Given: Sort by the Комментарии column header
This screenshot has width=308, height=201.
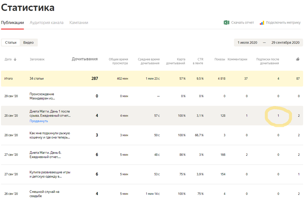Looking at the screenshot, I should pyautogui.click(x=237, y=59).
